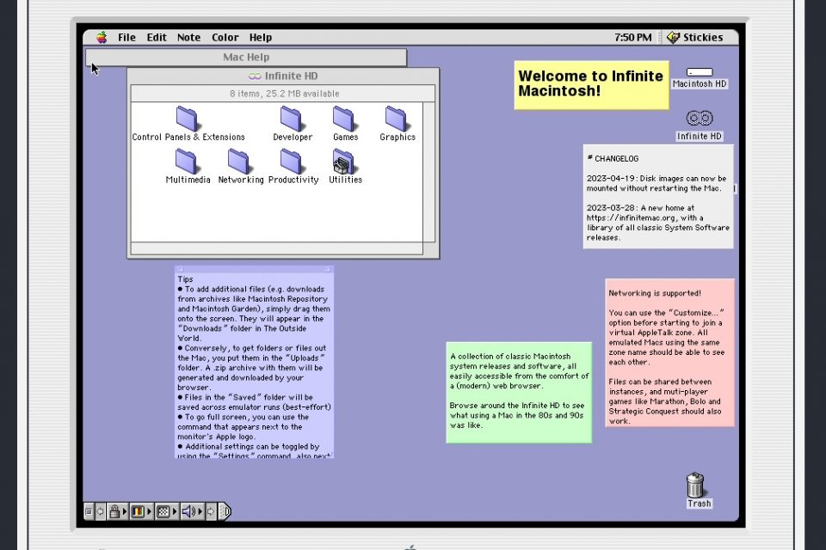Open the Color menu

click(225, 37)
